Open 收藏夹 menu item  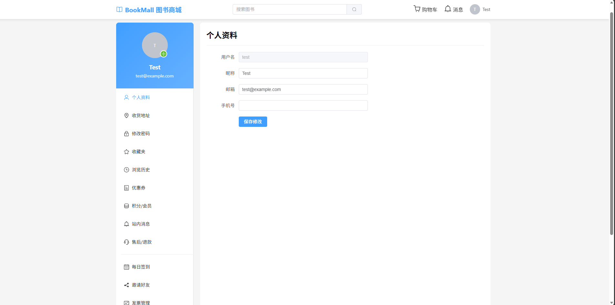[x=155, y=152]
